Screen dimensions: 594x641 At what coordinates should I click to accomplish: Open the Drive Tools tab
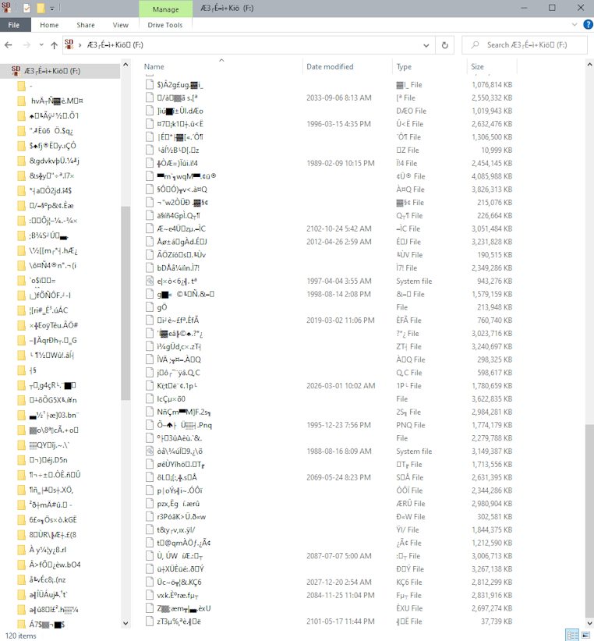(164, 25)
